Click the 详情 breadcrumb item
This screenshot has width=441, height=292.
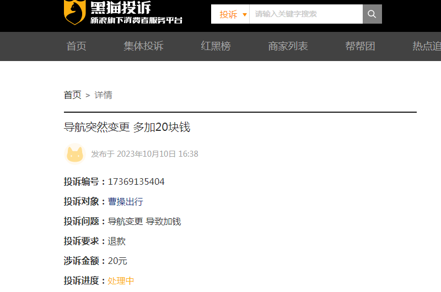click(103, 95)
